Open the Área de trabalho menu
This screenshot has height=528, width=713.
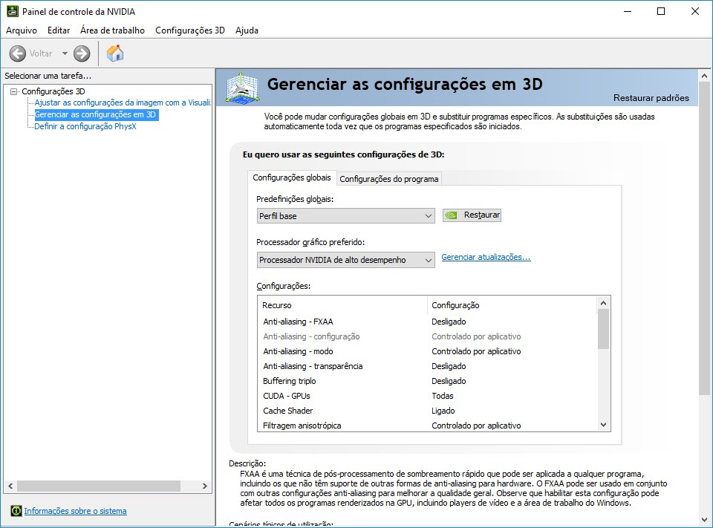click(x=112, y=30)
